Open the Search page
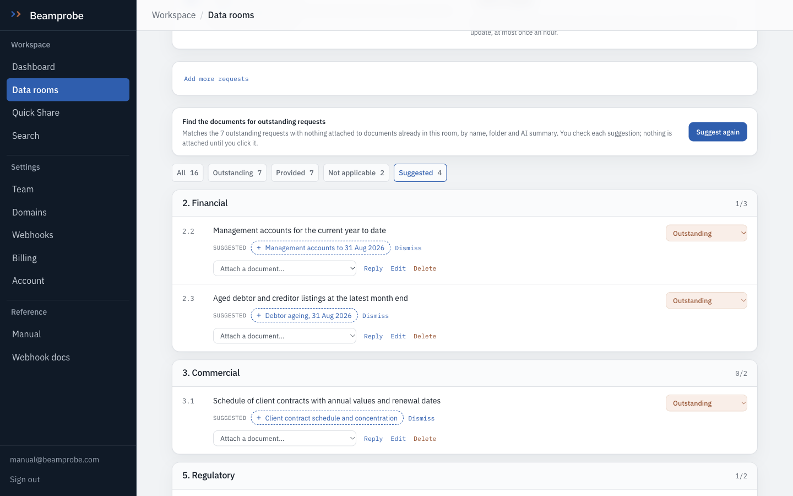793x496 pixels. pyautogui.click(x=68, y=136)
